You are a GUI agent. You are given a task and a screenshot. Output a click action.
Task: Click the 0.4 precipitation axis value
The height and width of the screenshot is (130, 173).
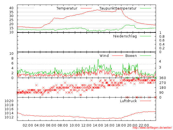pyautogui.click(x=162, y=44)
